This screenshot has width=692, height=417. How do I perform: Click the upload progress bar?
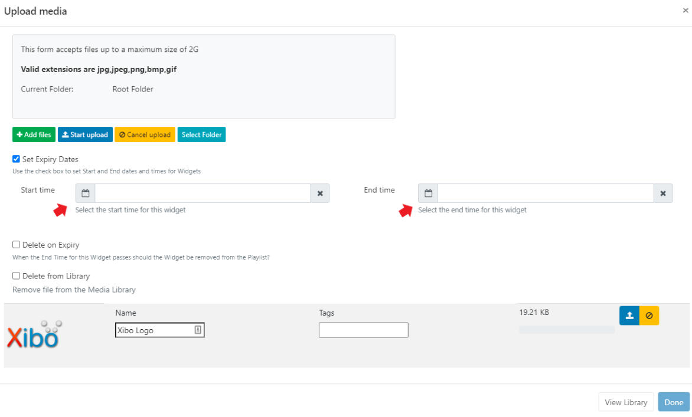(x=566, y=330)
